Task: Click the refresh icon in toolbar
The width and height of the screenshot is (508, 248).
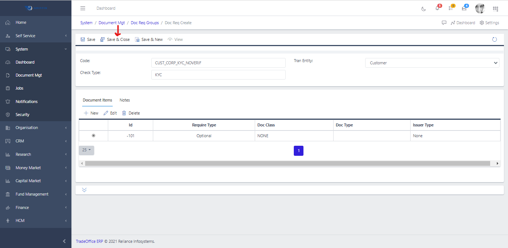Action: [x=494, y=39]
